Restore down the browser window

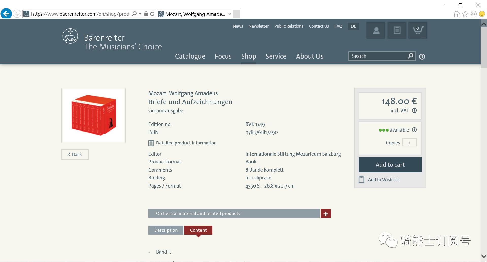pos(460,5)
